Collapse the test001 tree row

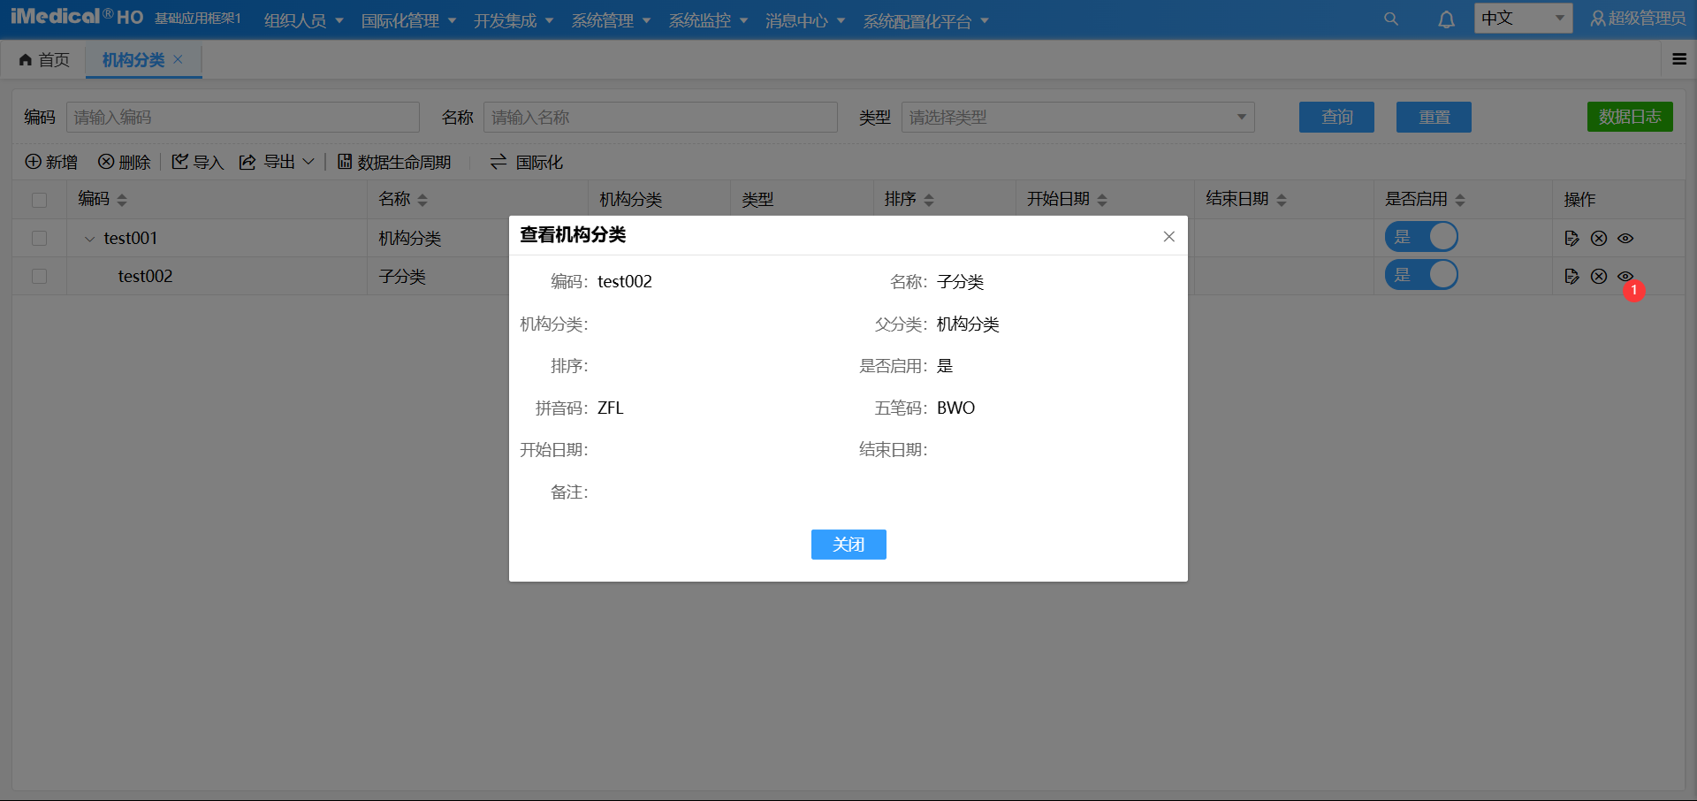(x=88, y=238)
